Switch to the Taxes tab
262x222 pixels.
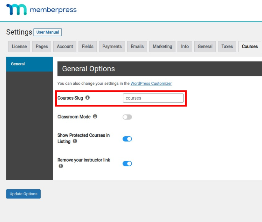pos(227,47)
